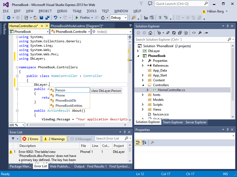Image resolution: width=237 pixels, height=177 pixels.
Task: Click the account warning icon beside Håkan Berg
Action: (204, 11)
